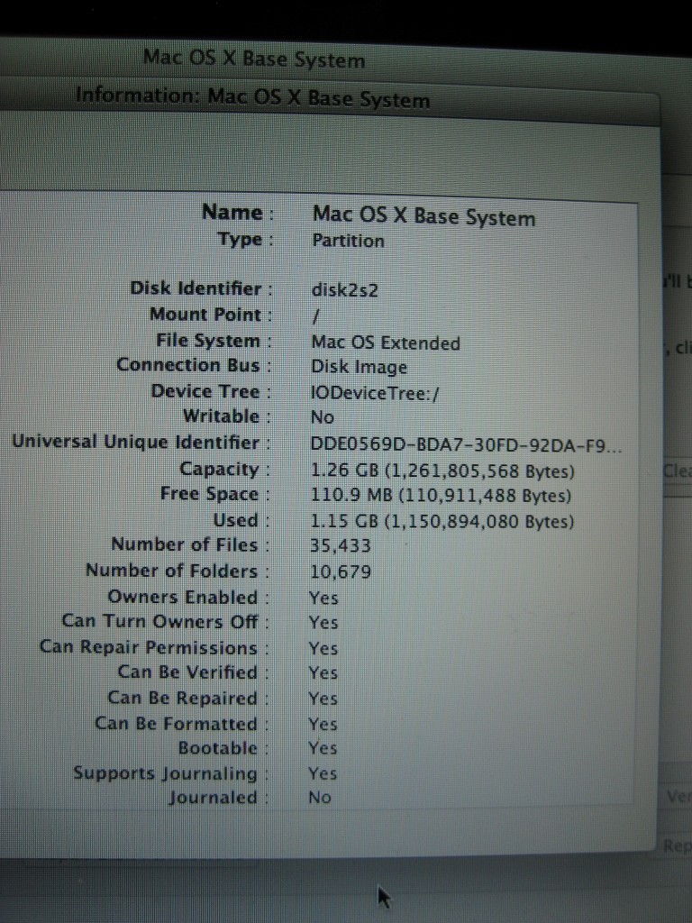Select the Can Be Verified 'Yes' value
692x923 pixels.
(323, 672)
